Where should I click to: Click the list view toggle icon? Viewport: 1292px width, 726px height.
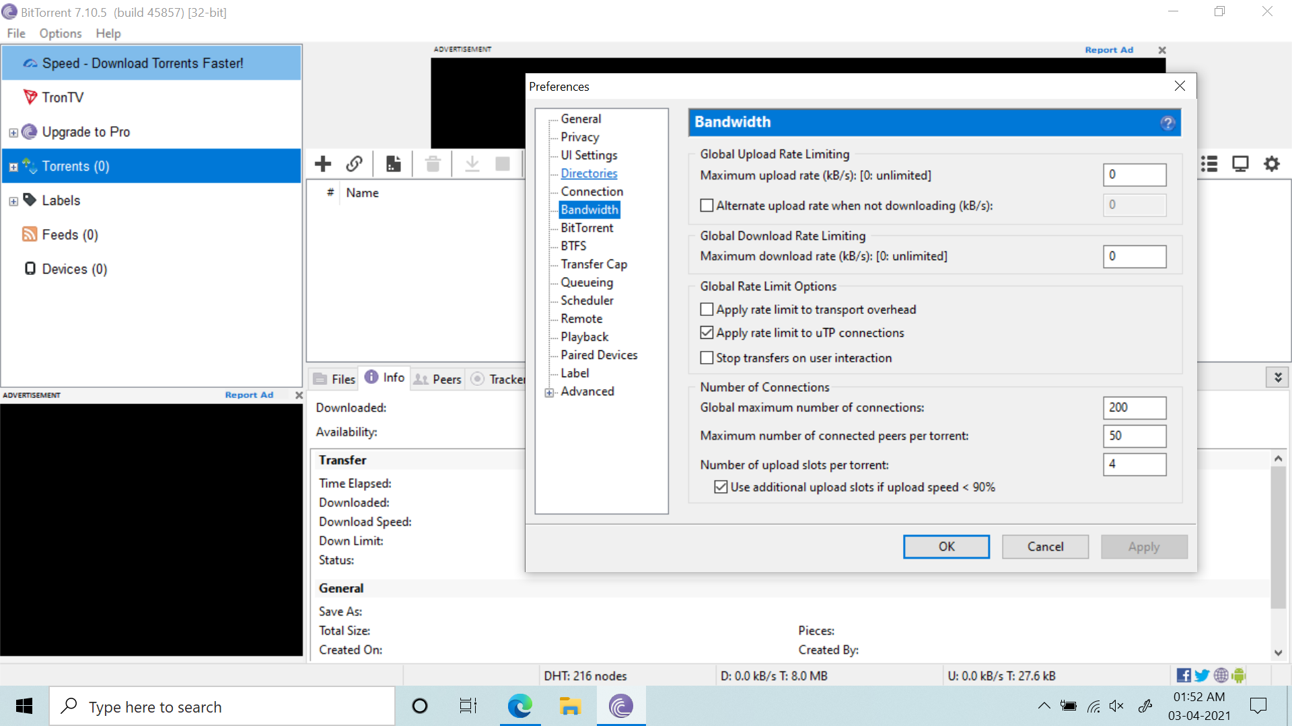coord(1209,163)
